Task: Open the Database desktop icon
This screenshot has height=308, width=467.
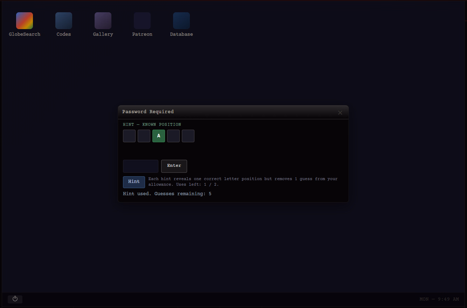Action: pos(181,25)
